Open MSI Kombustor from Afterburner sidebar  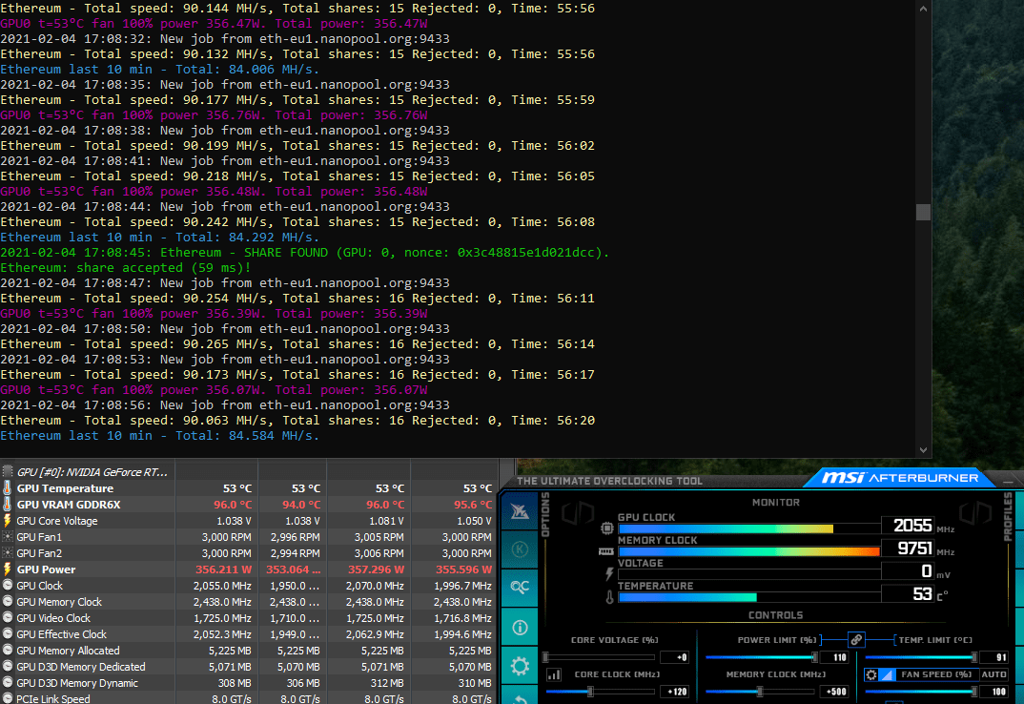click(520, 511)
